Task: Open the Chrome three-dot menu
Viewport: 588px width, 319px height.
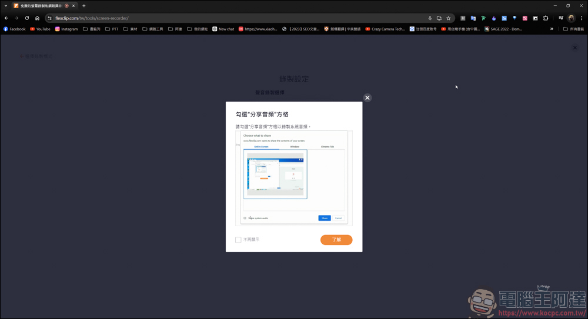Action: tap(582, 18)
